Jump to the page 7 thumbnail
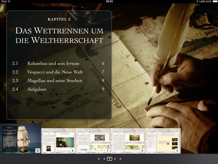This screenshot has height=164, width=218. (x=94, y=140)
